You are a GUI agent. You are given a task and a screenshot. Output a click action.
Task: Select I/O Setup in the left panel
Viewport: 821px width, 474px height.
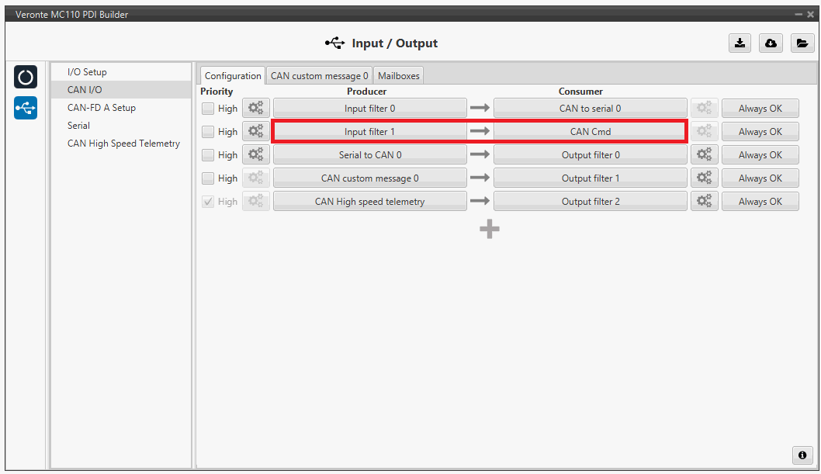pos(87,72)
